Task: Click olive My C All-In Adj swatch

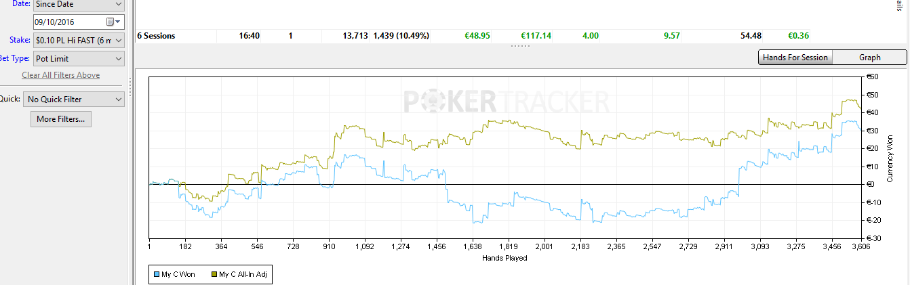Action: click(214, 274)
